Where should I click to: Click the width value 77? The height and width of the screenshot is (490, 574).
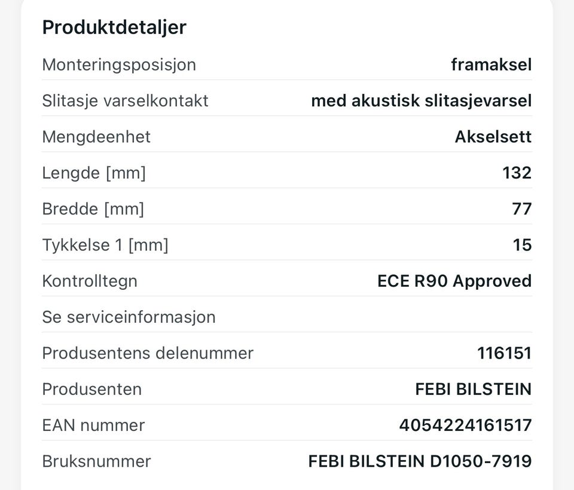[522, 209]
